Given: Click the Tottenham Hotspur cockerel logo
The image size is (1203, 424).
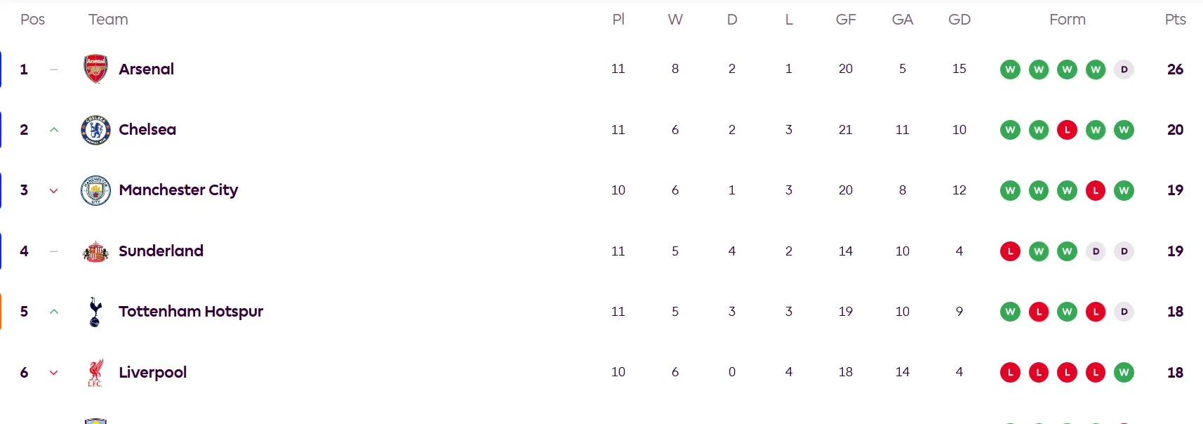Looking at the screenshot, I should pyautogui.click(x=95, y=312).
